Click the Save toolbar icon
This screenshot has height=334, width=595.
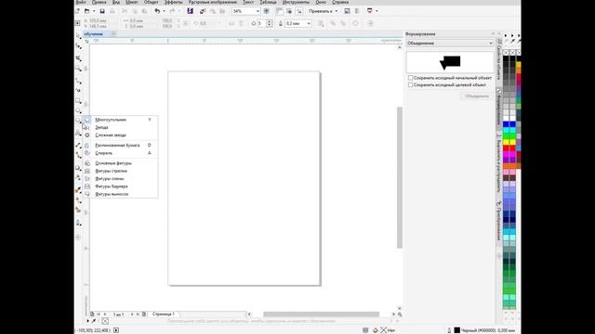102,11
